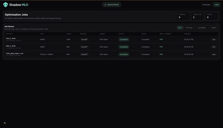Click DGX Spark target in cnn_1.onnx row
This screenshot has width=223, height=128.
pos(104,40)
